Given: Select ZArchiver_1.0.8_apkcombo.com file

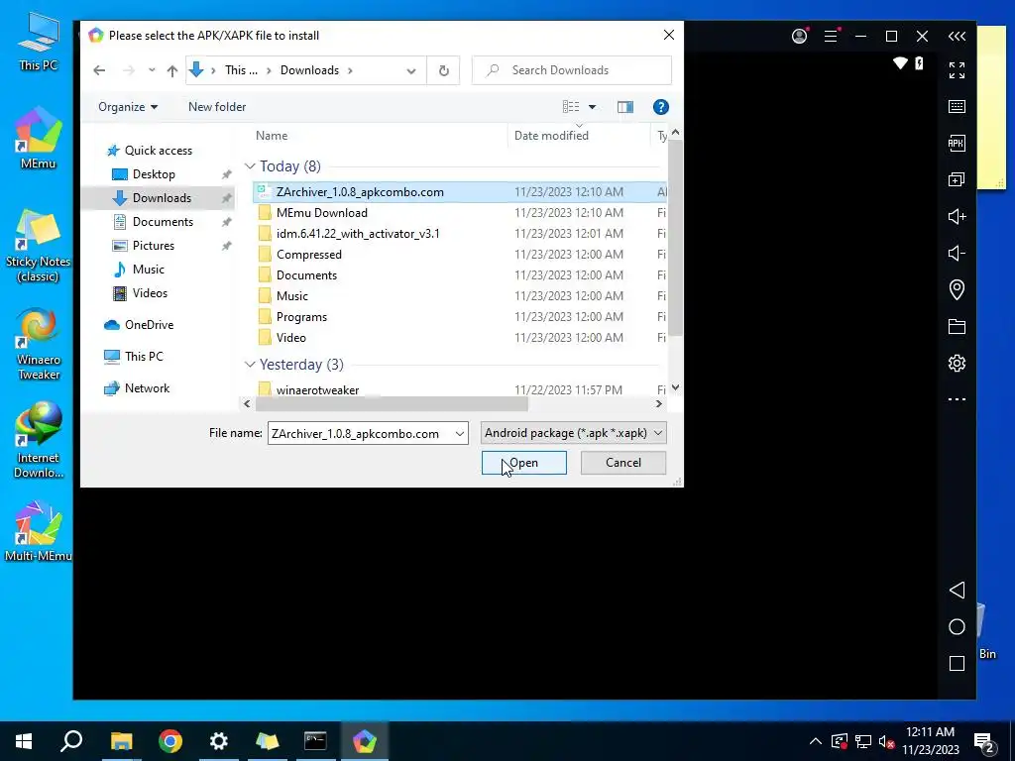Looking at the screenshot, I should (x=460, y=192).
